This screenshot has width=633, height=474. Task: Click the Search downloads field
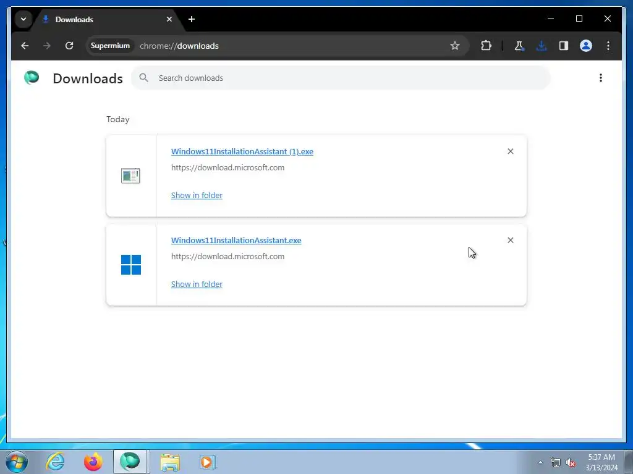[341, 78]
